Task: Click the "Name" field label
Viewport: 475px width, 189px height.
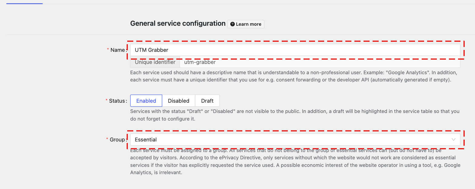Action: (118, 50)
